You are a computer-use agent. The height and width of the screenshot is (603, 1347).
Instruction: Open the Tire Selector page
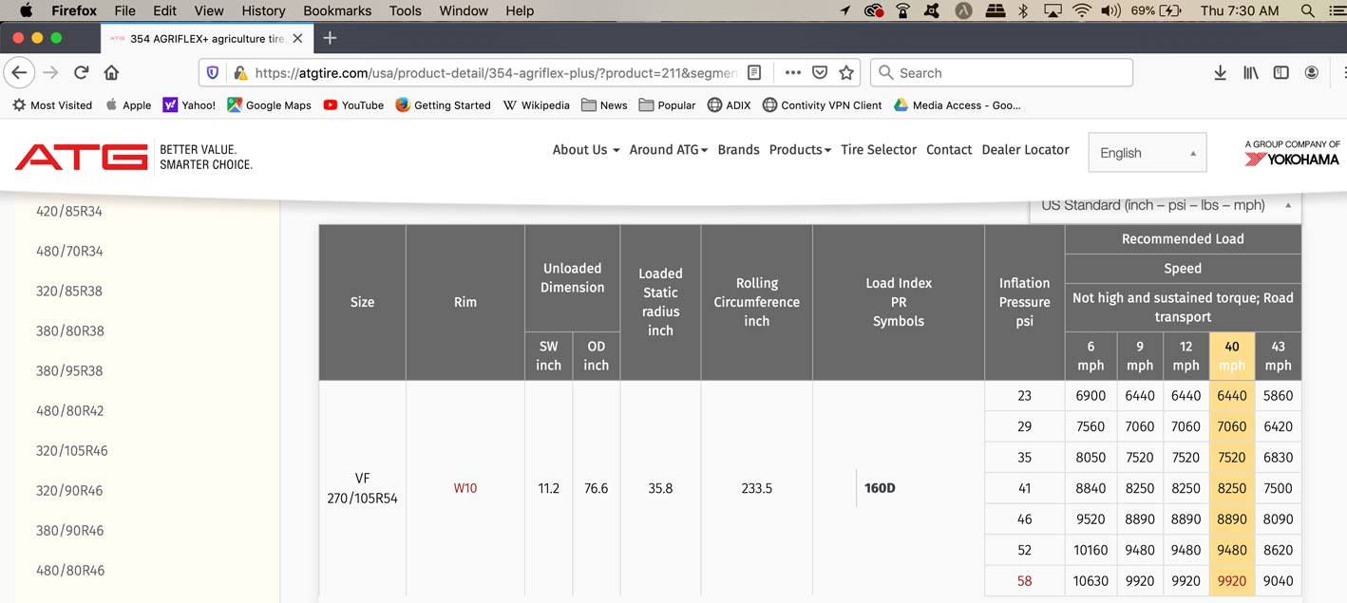(x=879, y=150)
